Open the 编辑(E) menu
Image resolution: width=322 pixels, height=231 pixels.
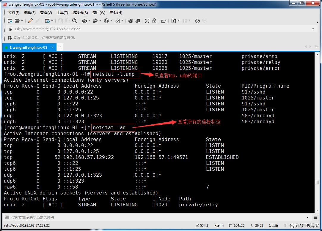click(x=30, y=13)
